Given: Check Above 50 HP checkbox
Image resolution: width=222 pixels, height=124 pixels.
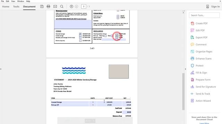Looking at the screenshot, I should [x=118, y=18].
